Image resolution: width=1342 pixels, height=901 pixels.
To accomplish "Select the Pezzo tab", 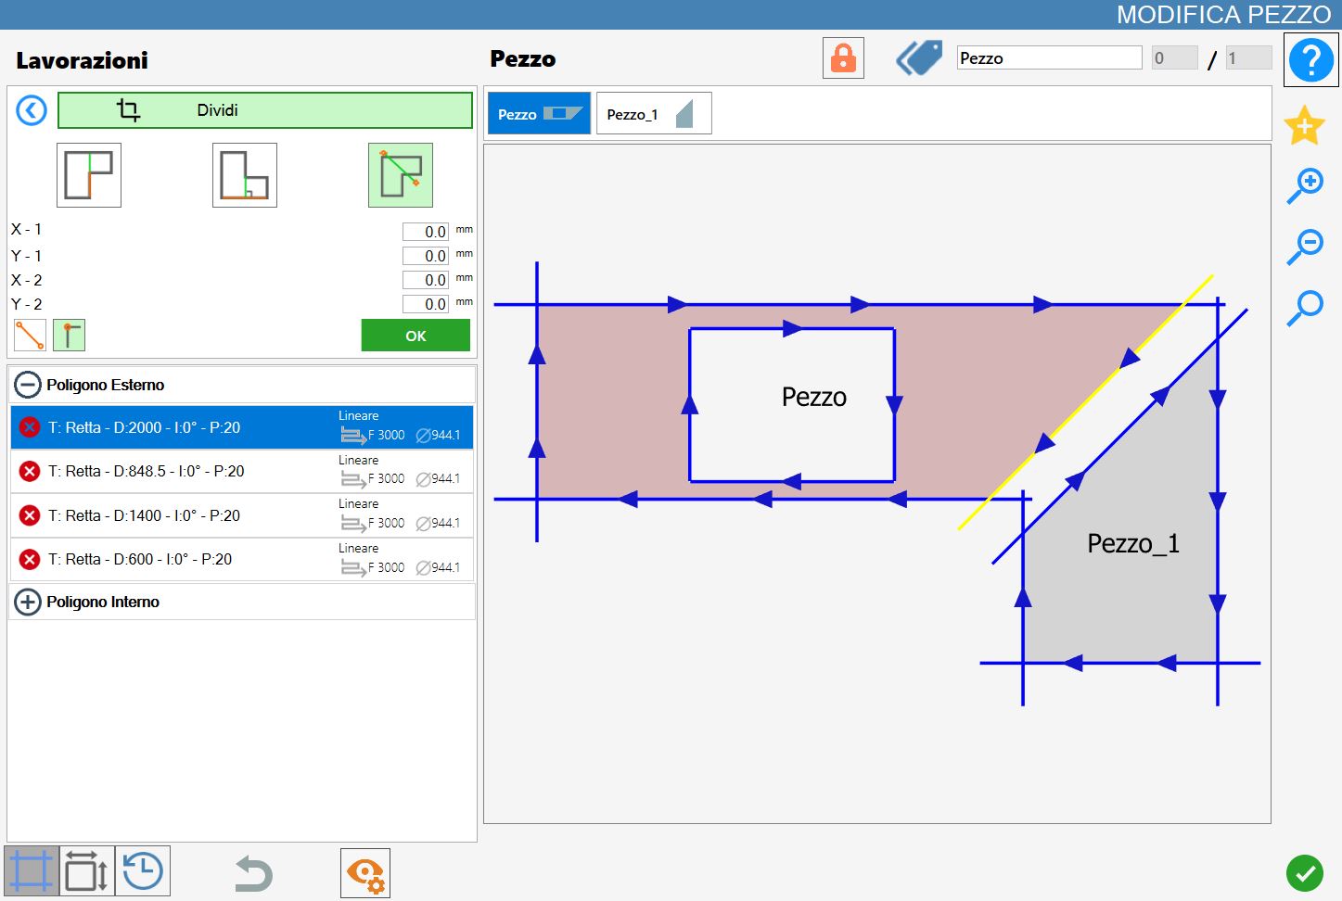I will pos(539,114).
